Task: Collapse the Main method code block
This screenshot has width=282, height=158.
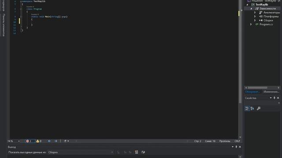Action: click(x=21, y=17)
